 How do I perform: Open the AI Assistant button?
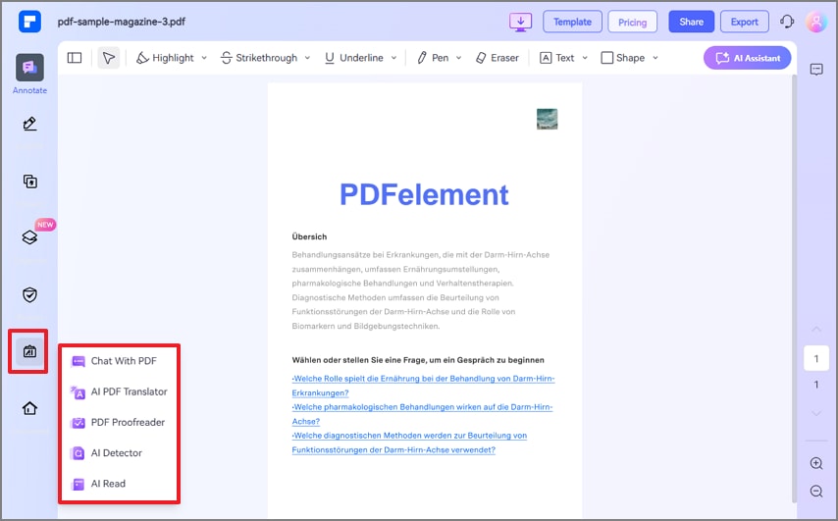coord(747,58)
